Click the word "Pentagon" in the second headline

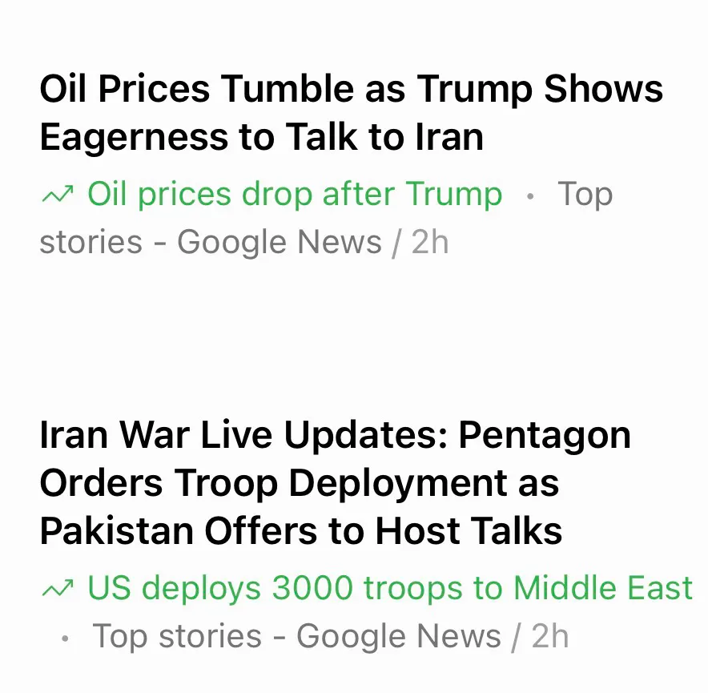pos(545,436)
